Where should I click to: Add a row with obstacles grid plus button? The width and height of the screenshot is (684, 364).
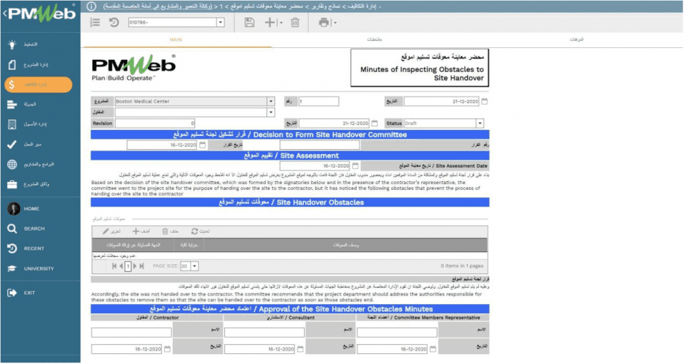142,231
